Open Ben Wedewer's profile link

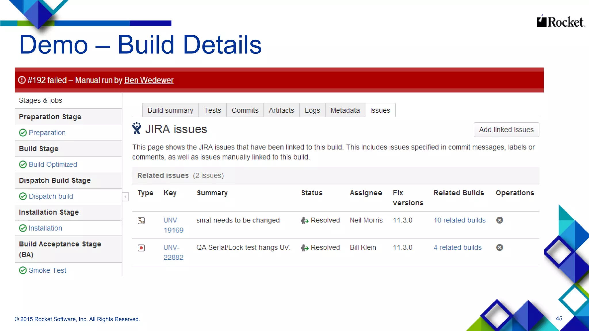tap(149, 80)
